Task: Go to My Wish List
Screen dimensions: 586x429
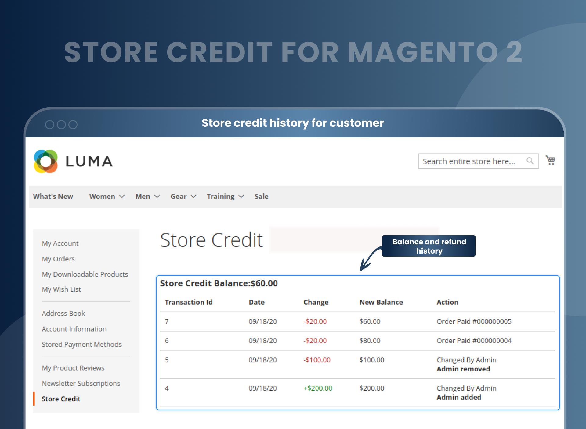Action: point(61,289)
